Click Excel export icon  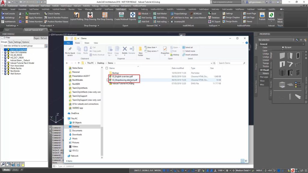tap(212, 14)
